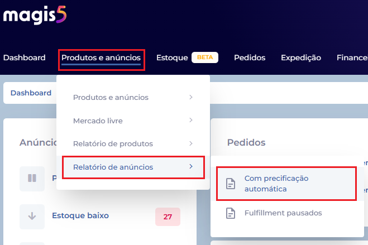The image size is (368, 245).
Task: Open the Estoque baixo link
Action: click(80, 215)
